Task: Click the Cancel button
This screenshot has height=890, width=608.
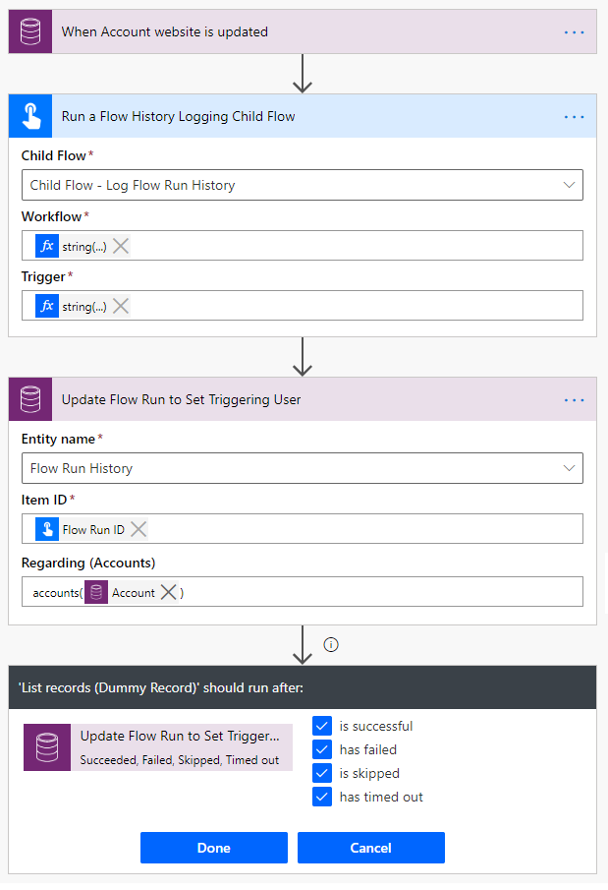Action: (371, 848)
